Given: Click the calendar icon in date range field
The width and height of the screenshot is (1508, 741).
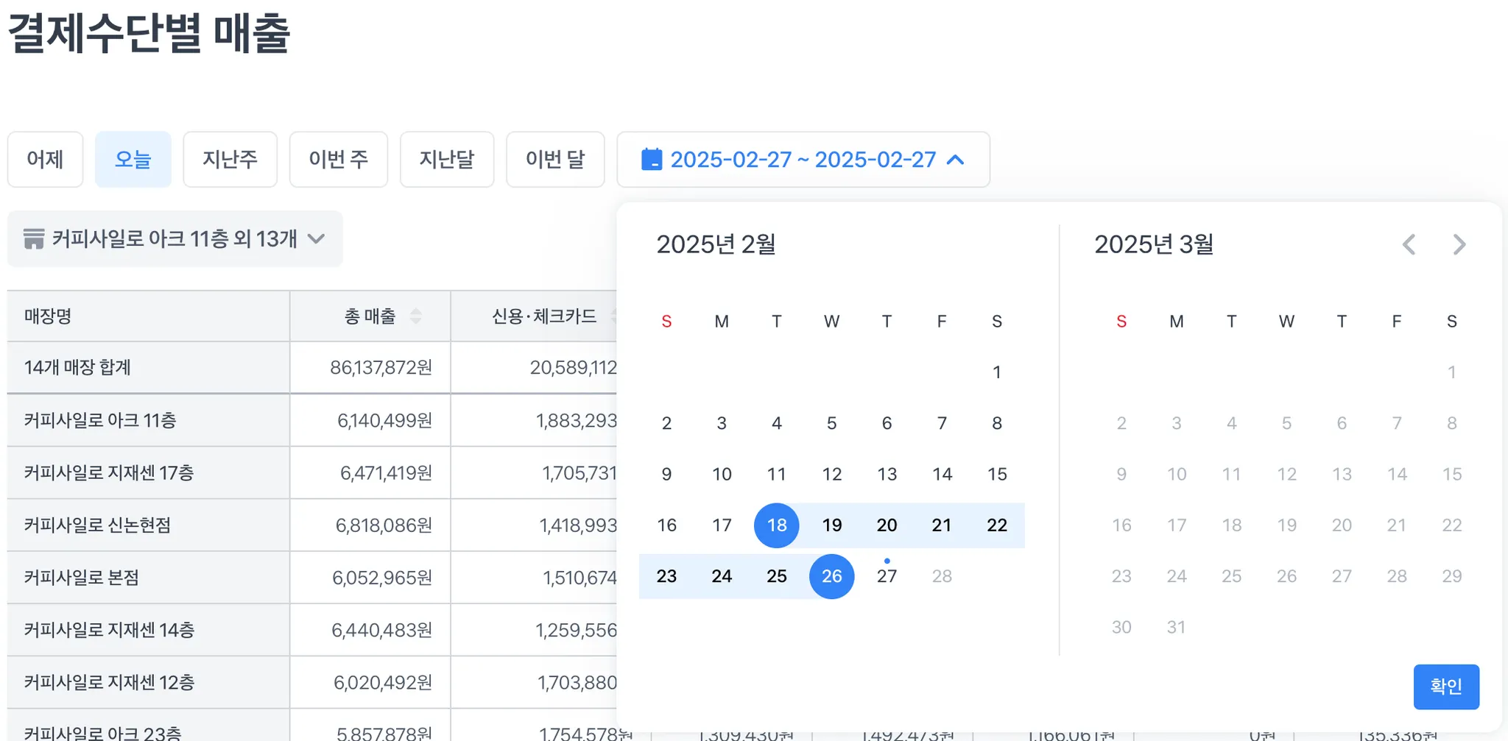Looking at the screenshot, I should click(x=652, y=160).
